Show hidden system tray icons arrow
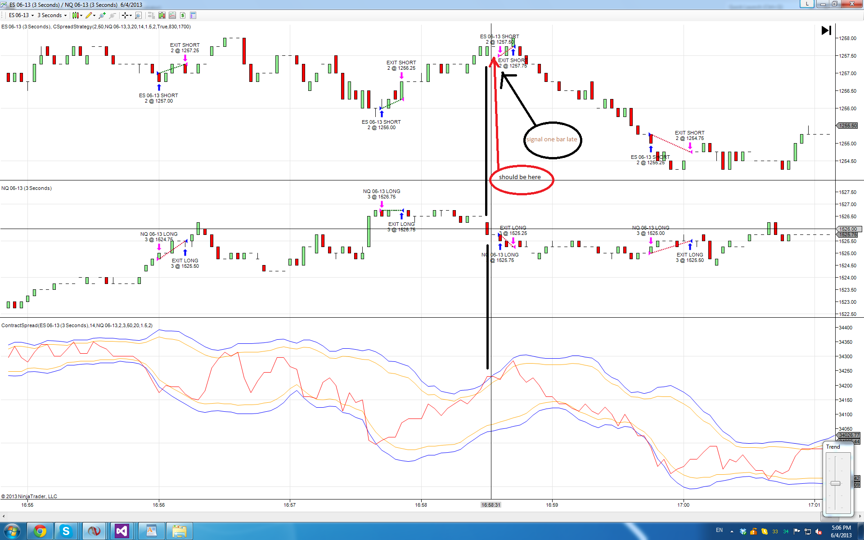 [732, 531]
